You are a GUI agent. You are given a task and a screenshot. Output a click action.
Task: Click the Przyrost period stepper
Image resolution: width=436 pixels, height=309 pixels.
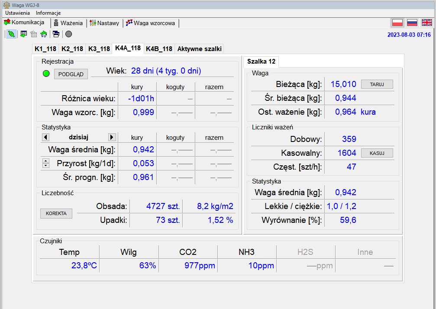coord(45,164)
